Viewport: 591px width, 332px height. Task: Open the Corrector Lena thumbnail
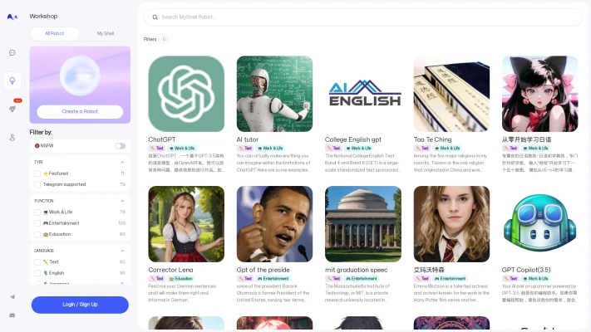pyautogui.click(x=186, y=224)
